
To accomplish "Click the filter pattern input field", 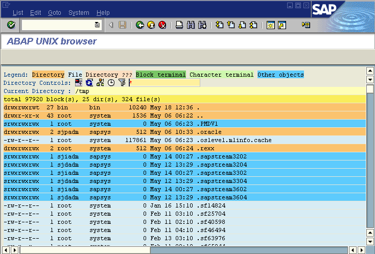I will (x=165, y=83).
